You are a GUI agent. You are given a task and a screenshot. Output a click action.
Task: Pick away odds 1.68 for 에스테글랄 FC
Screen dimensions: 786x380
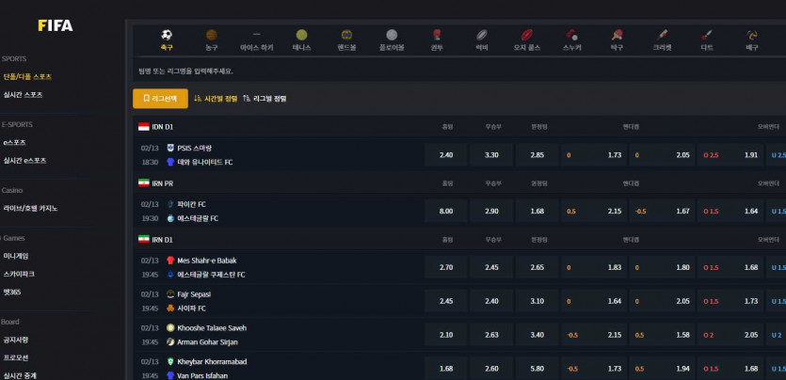(x=537, y=212)
